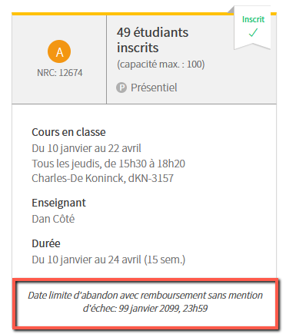Click the Du 10 janvier au 22 avril line

point(86,148)
